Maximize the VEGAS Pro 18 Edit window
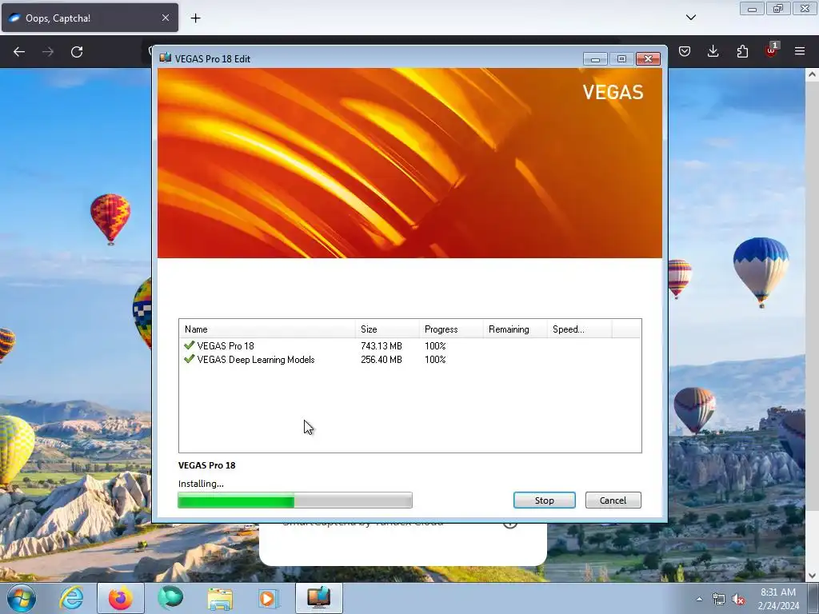Image resolution: width=819 pixels, height=614 pixels. (x=621, y=58)
